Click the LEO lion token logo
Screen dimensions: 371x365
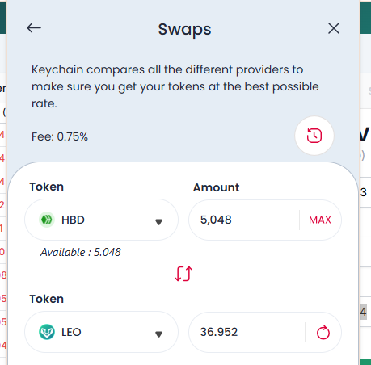coord(47,332)
